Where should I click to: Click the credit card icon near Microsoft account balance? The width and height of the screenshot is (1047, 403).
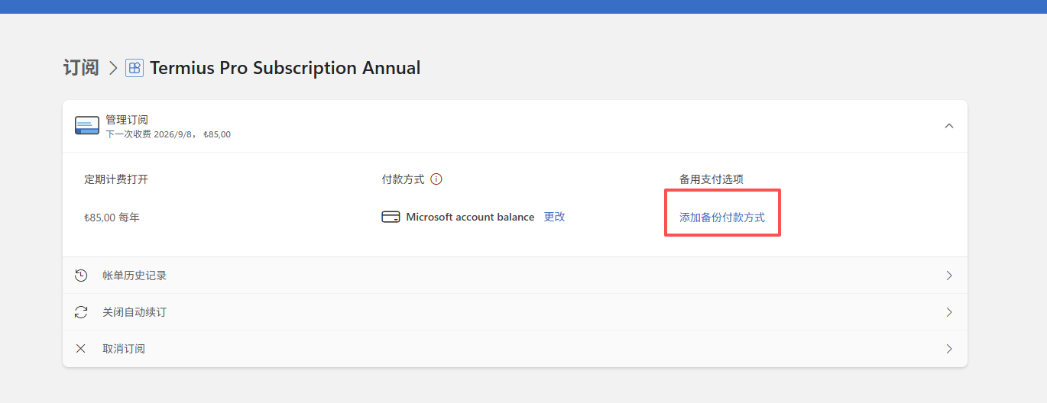tap(391, 217)
